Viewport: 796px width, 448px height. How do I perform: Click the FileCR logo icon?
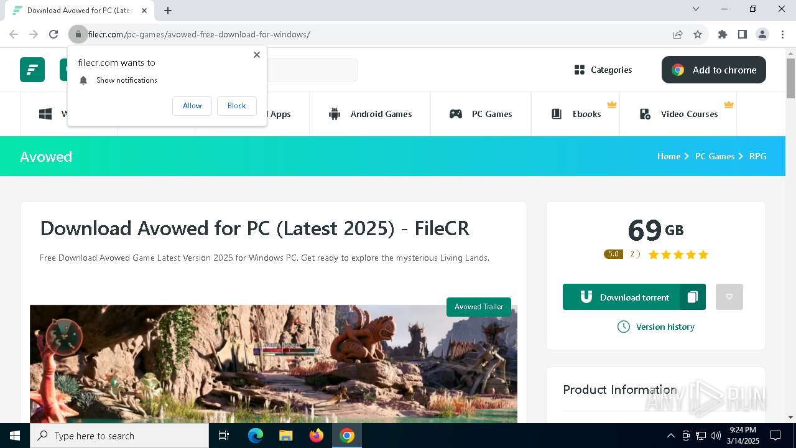tap(32, 70)
